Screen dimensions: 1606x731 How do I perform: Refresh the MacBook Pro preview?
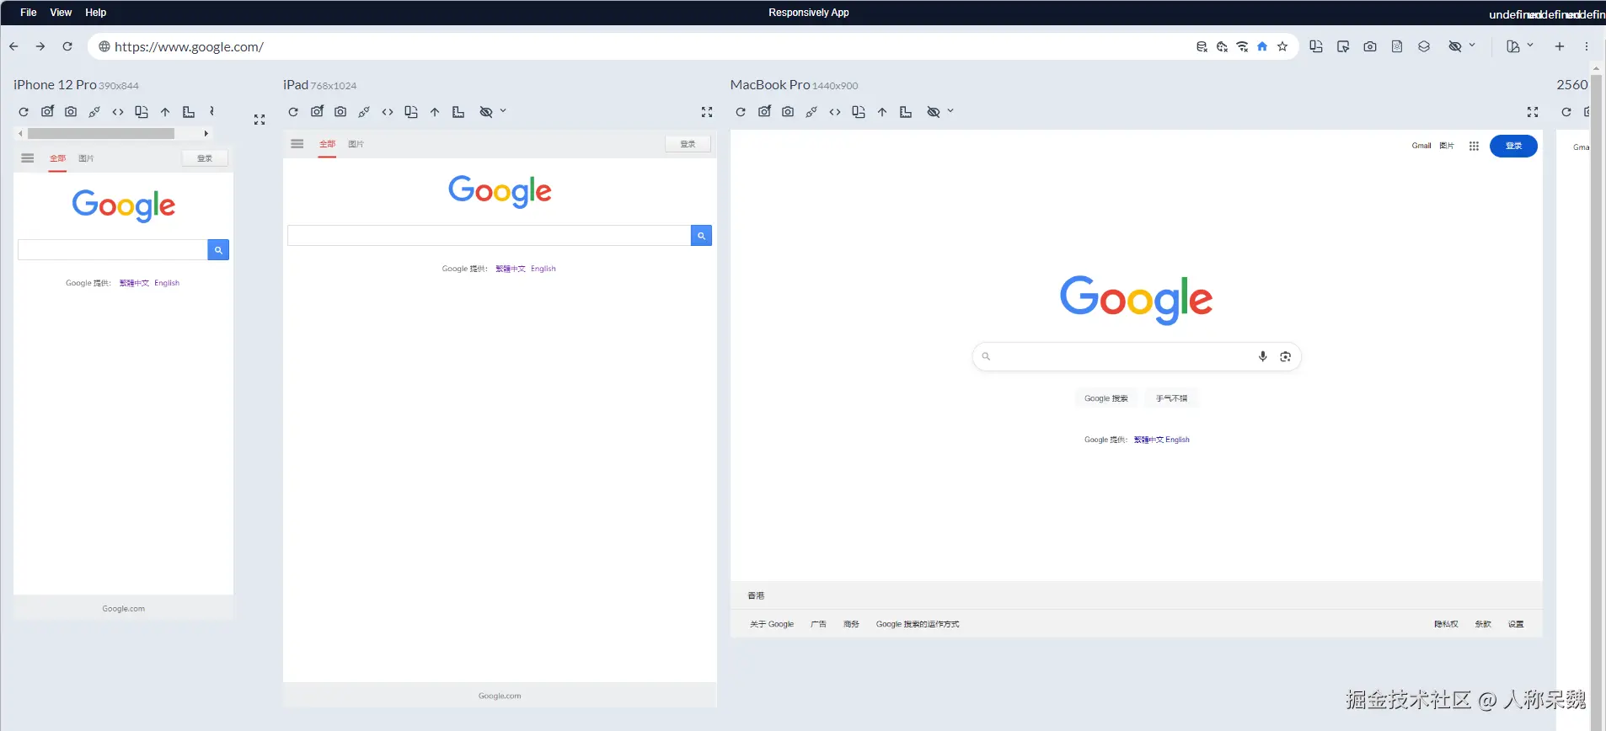point(741,112)
